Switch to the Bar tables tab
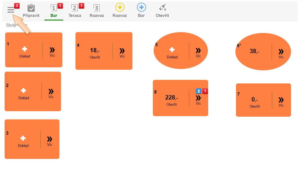 (x=54, y=11)
